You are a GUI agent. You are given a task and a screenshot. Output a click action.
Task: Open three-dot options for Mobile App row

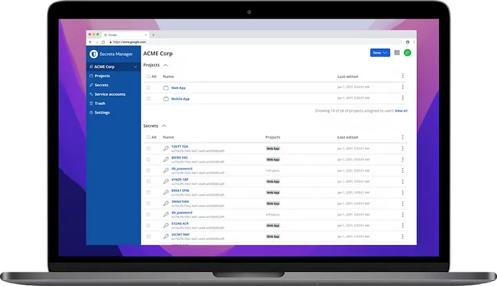point(402,99)
